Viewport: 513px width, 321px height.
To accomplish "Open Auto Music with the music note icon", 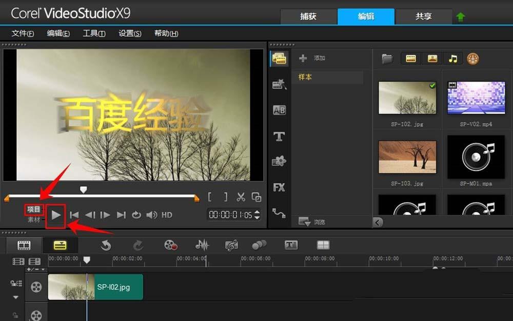I will (231, 246).
